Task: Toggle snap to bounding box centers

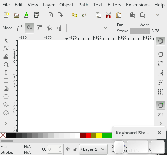Action: 161,92
